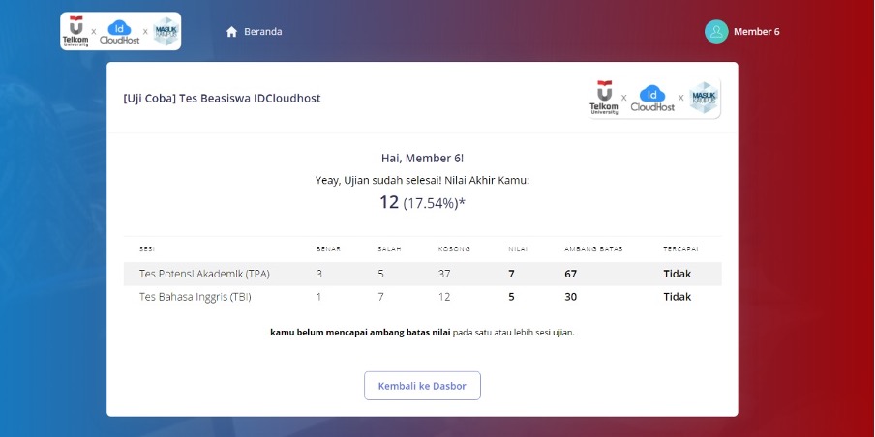Select the Tes Bahasa Inggris (TBI) row
Screen dimensions: 875x437
click(196, 297)
